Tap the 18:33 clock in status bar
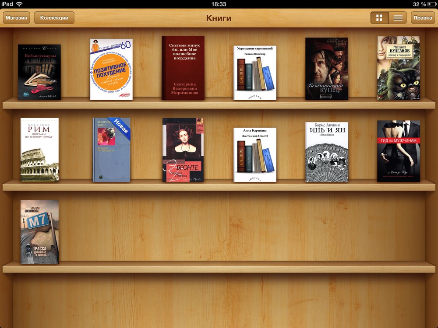 click(219, 4)
